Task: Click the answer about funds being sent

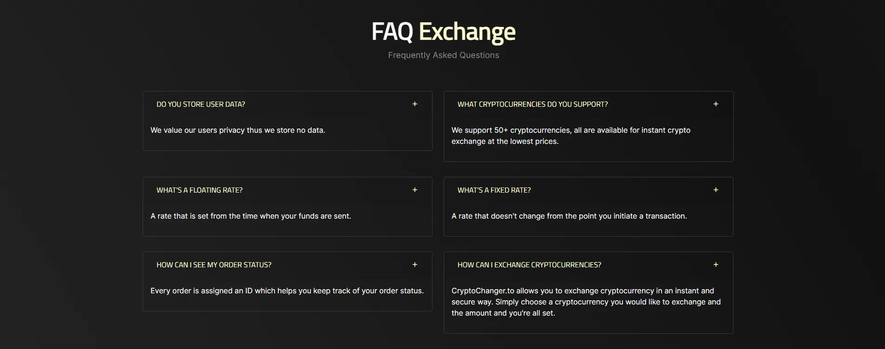Action: pyautogui.click(x=251, y=216)
